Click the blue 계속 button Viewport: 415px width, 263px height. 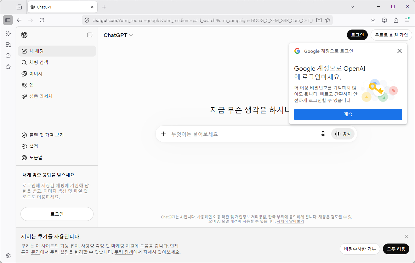tap(348, 114)
